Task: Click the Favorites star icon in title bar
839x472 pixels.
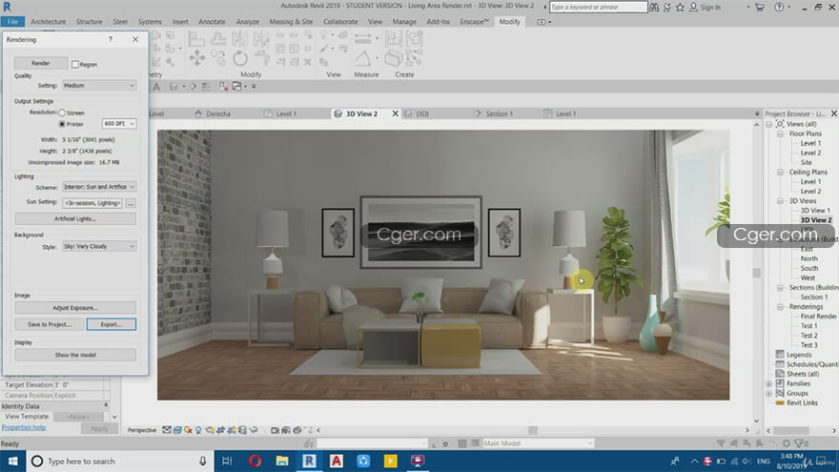Action: point(680,8)
